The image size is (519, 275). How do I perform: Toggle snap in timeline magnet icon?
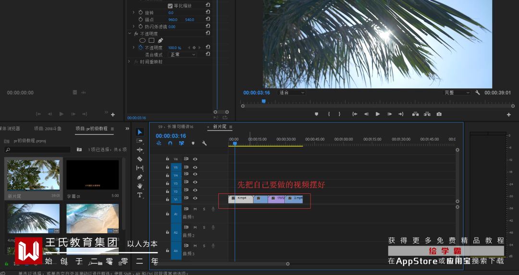point(170,143)
